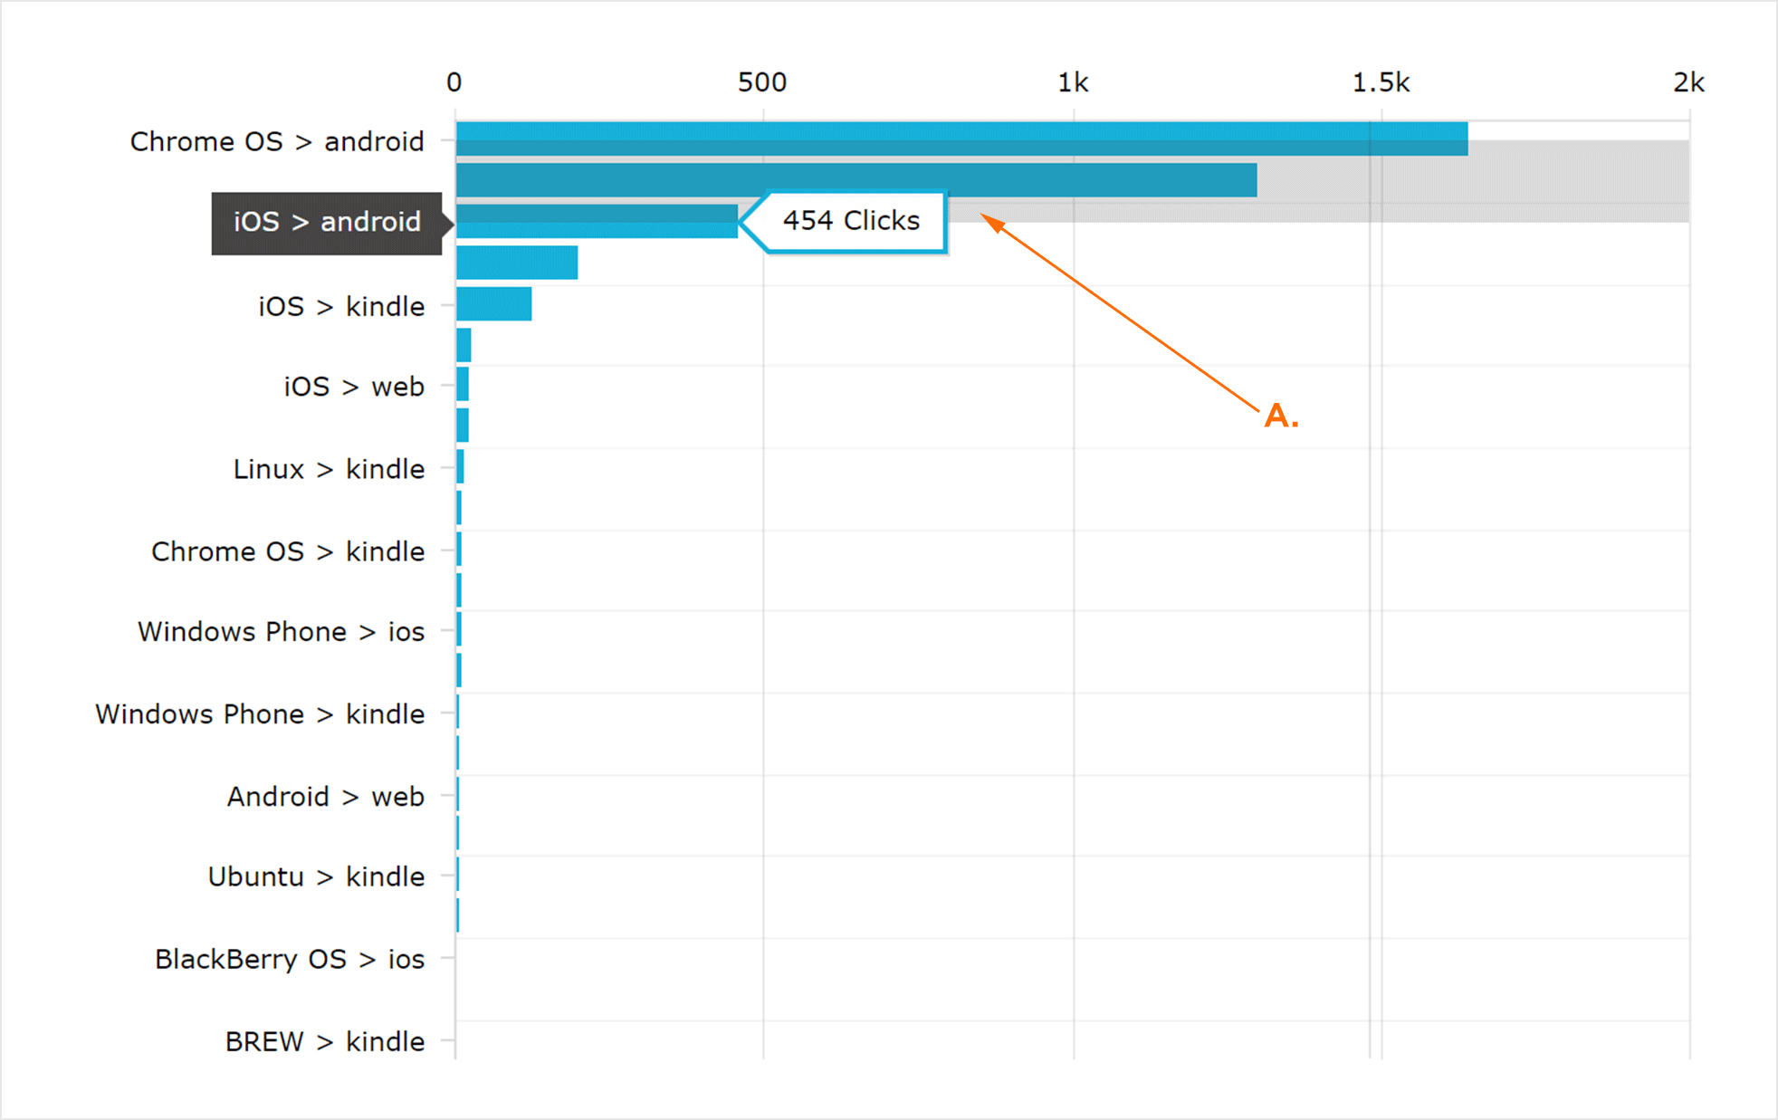Viewport: 1778px width, 1120px height.
Task: Click the orange A. annotation label
Action: 1281,416
